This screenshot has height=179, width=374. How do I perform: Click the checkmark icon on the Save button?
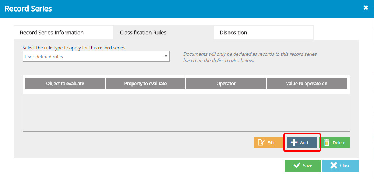click(297, 166)
